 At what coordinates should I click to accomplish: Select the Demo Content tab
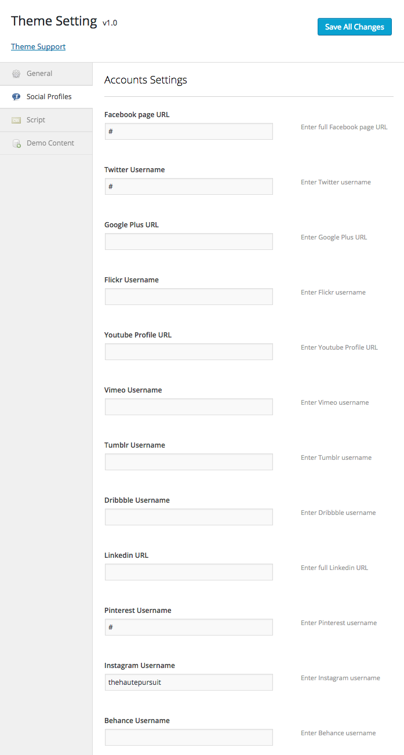(x=51, y=143)
